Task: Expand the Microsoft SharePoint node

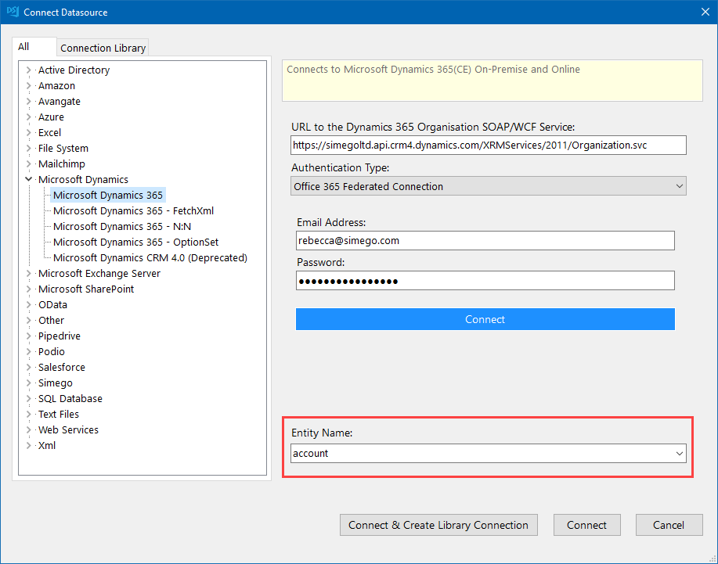Action: (28, 289)
